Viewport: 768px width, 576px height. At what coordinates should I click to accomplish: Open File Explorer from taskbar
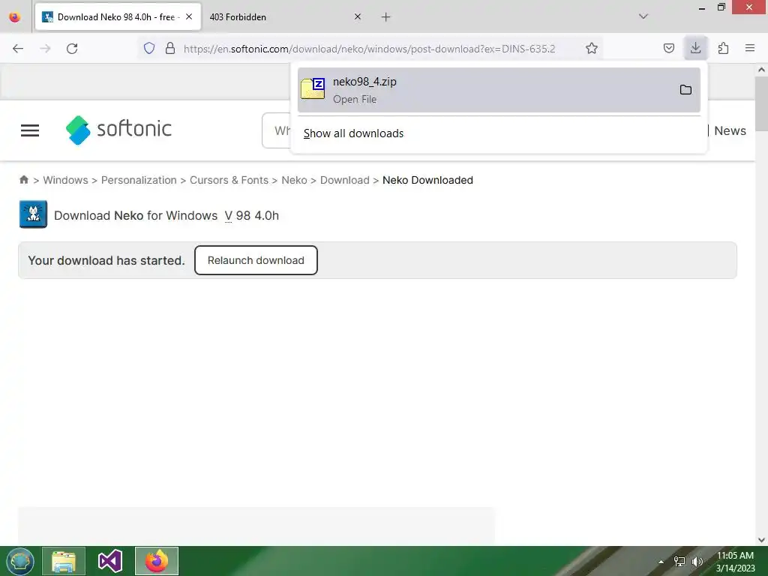click(x=64, y=561)
